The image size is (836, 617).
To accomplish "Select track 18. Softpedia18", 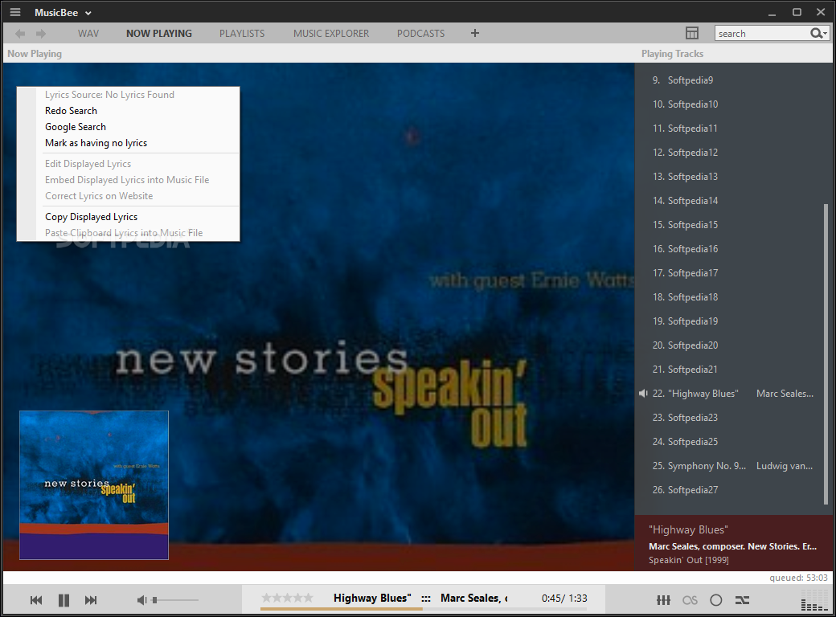I will [x=729, y=296].
